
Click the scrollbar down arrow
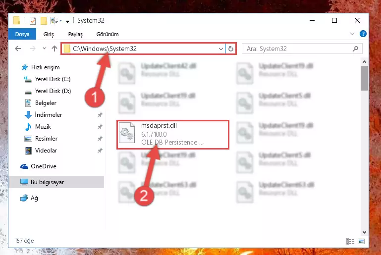click(364, 232)
